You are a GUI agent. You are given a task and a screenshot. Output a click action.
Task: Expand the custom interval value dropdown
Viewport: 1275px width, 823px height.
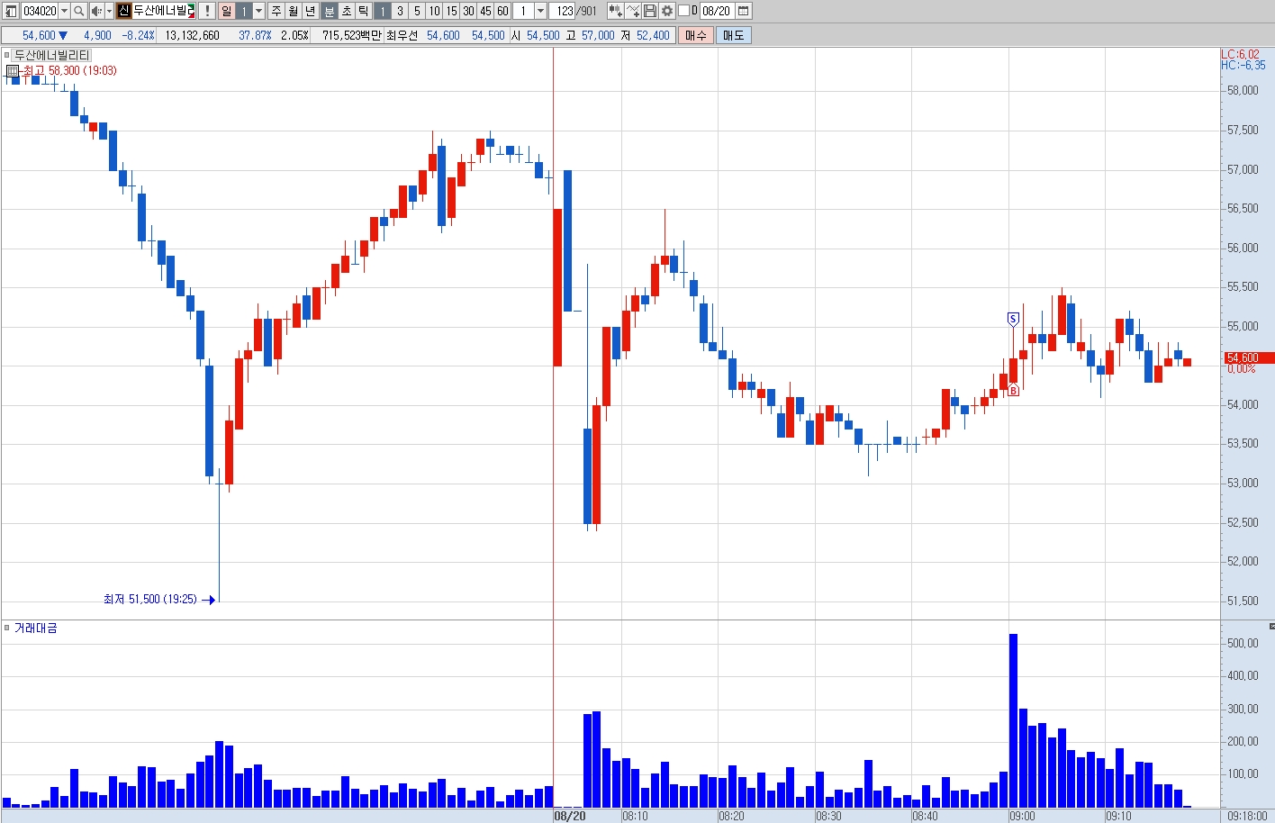pos(540,11)
